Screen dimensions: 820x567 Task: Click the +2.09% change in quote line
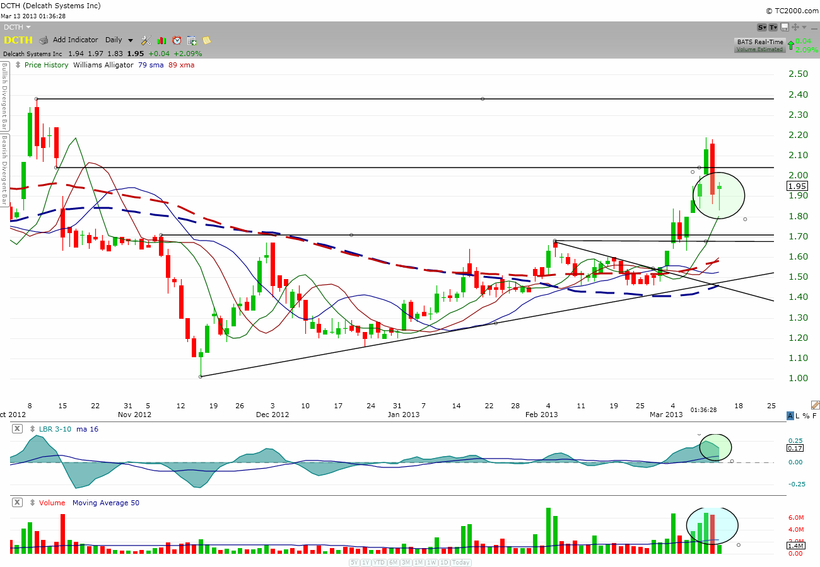coord(188,54)
